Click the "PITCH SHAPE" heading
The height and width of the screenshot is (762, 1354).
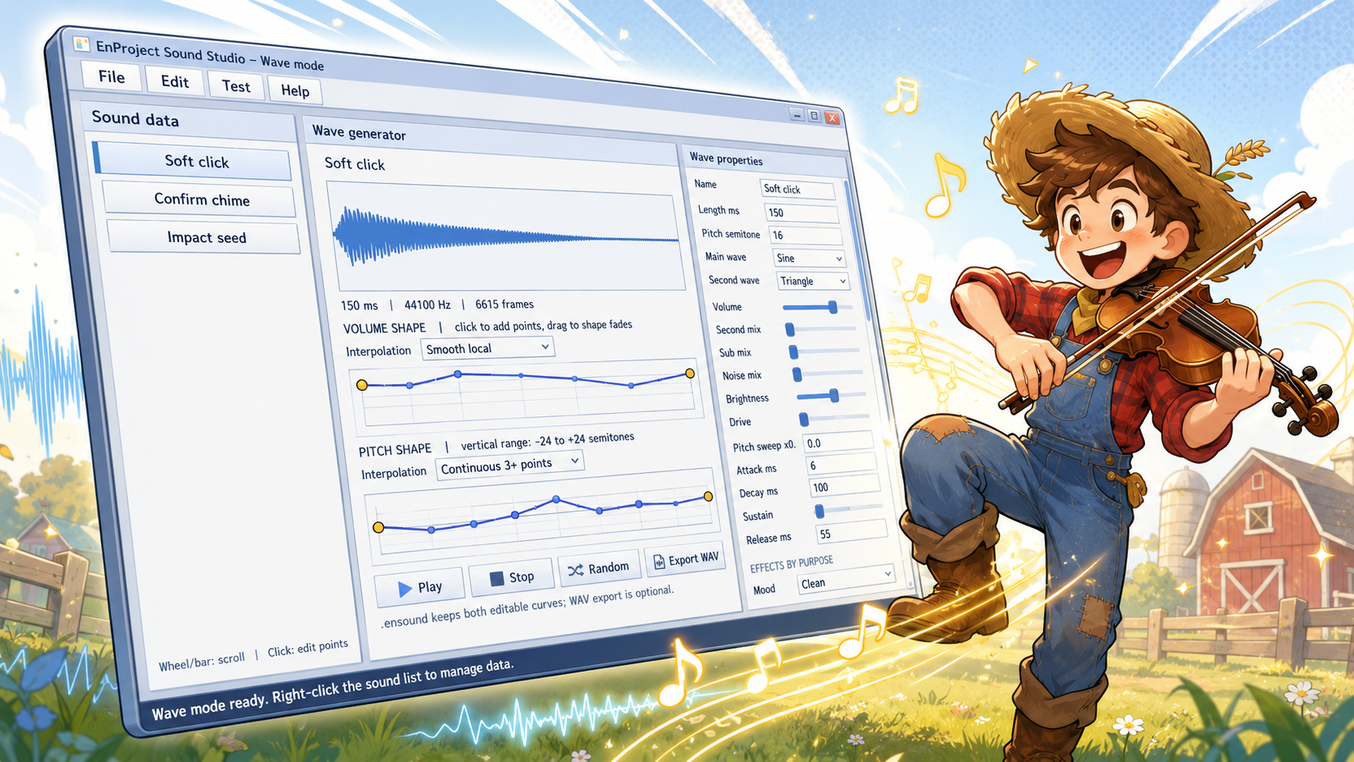395,450
